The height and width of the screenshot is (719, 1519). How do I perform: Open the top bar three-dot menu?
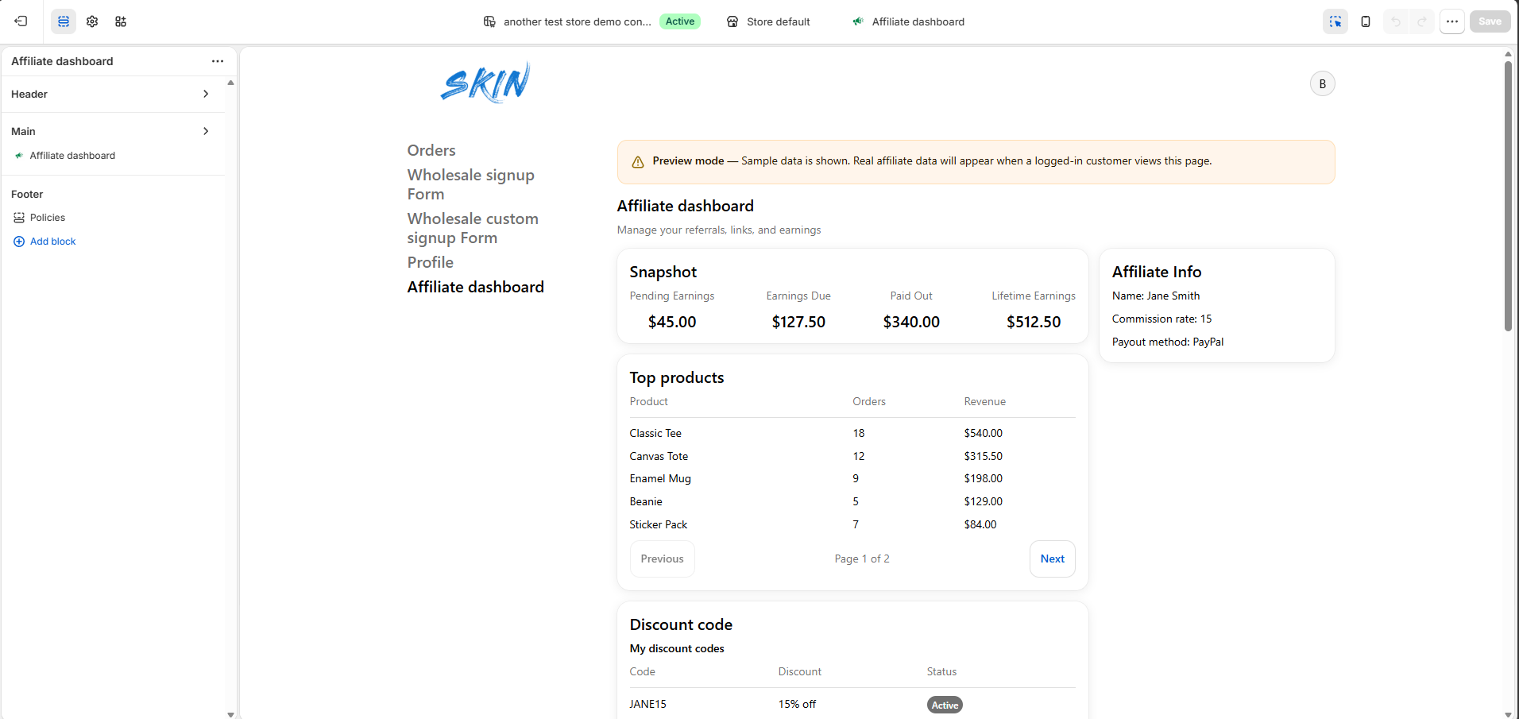1452,21
